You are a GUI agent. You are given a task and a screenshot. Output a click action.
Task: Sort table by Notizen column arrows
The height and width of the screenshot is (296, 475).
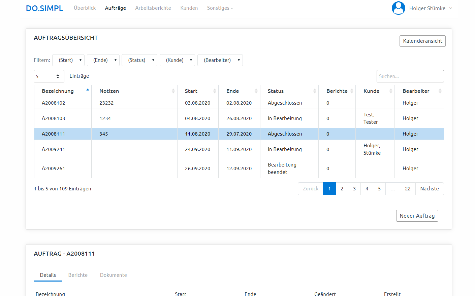point(173,91)
